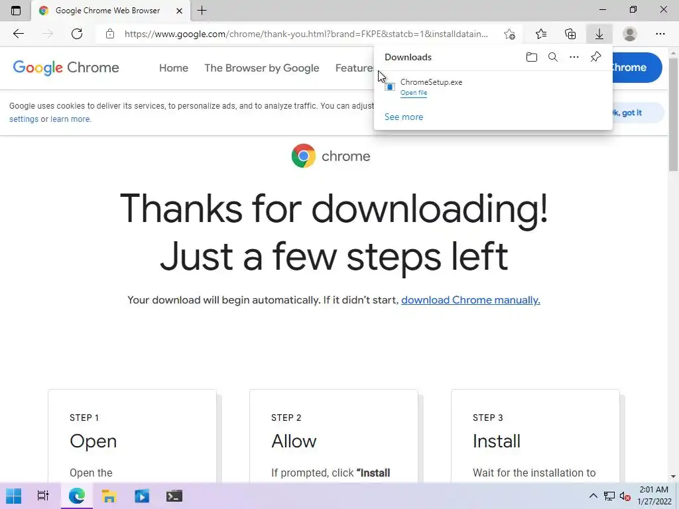Click the network tray icon

[609, 496]
